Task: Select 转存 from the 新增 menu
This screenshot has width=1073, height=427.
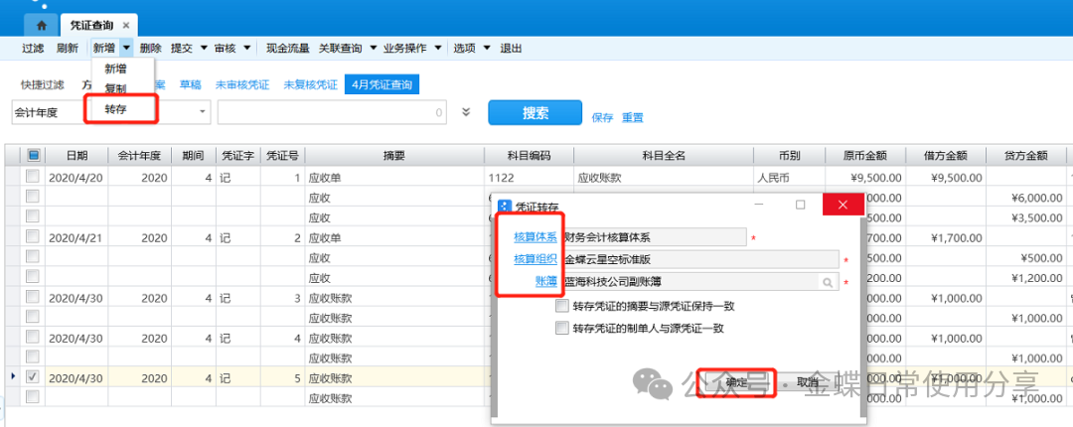Action: tap(116, 108)
